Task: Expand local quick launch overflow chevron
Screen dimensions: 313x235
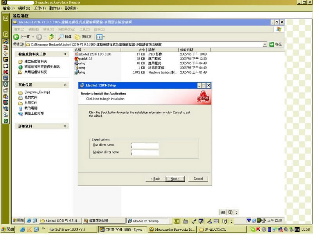Action: pyautogui.click(x=43, y=228)
